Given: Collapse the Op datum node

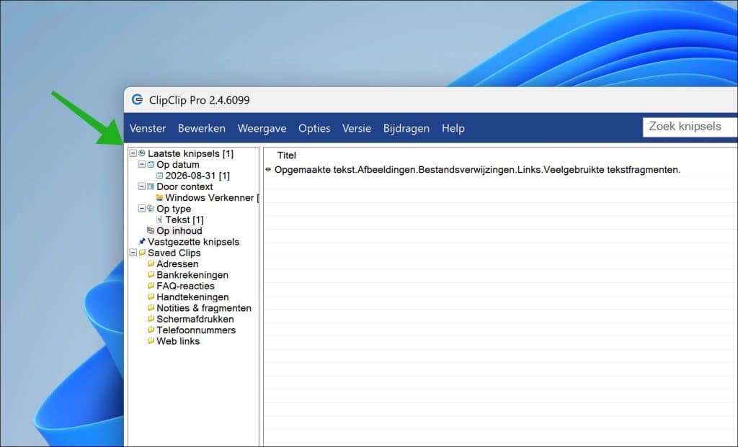Looking at the screenshot, I should point(142,165).
